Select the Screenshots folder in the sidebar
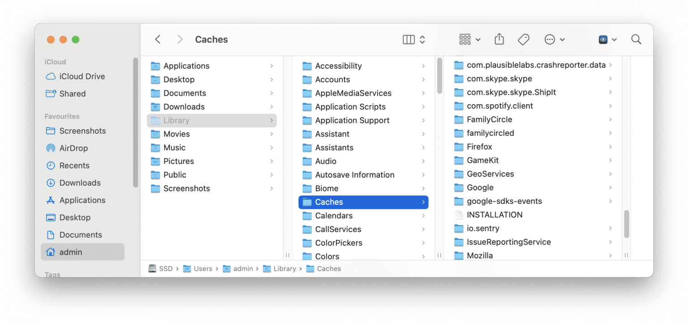Viewport: 688px width, 323px height. (x=82, y=131)
